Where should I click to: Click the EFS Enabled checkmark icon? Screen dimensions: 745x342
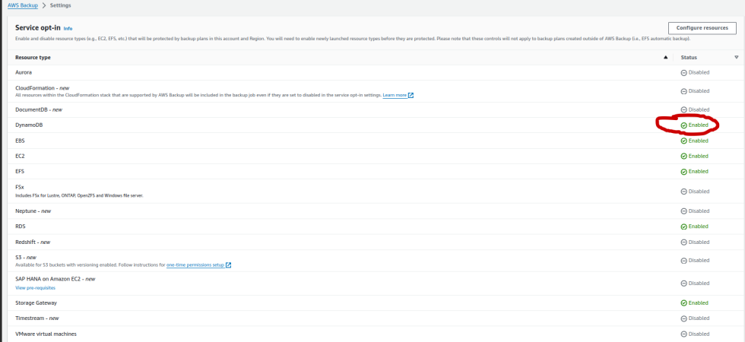(x=683, y=172)
